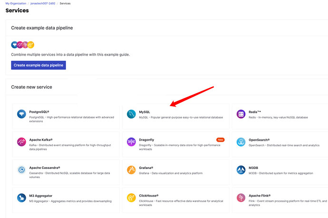The width and height of the screenshot is (328, 218).
Task: Open the ClickHouse service card description
Action: pos(181,203)
